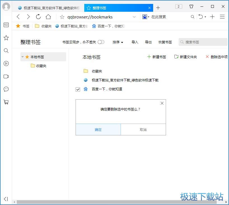Click the 搜索书签 search field

[203, 42]
